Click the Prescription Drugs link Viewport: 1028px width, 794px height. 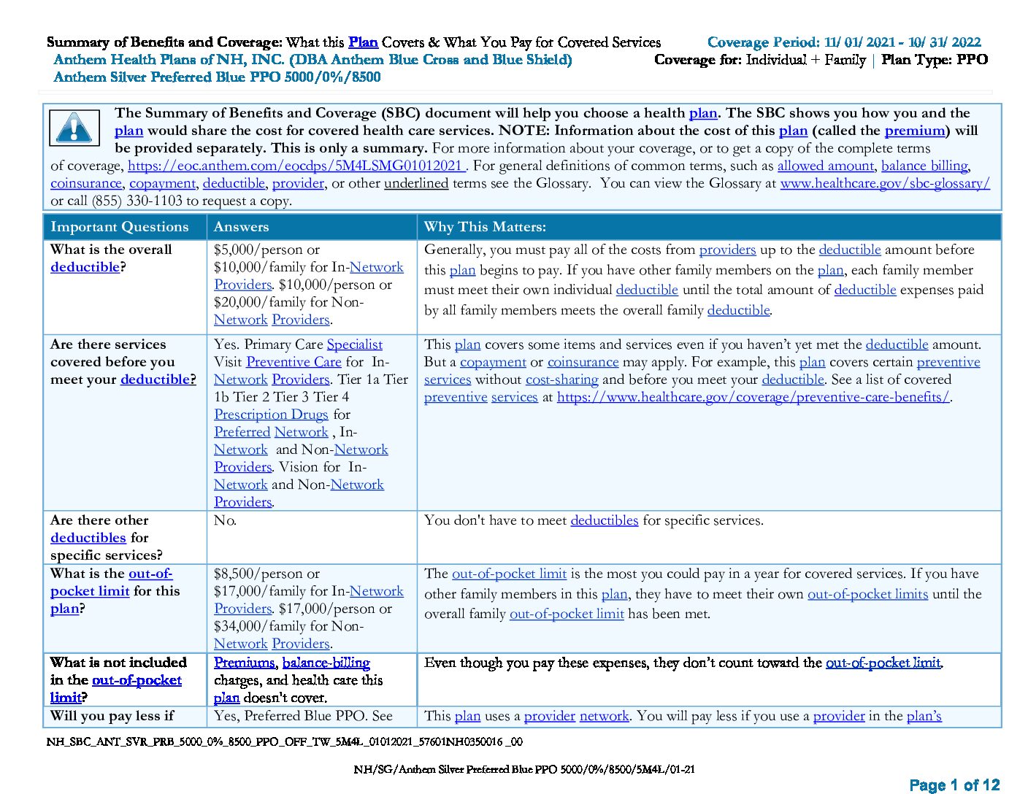(271, 415)
